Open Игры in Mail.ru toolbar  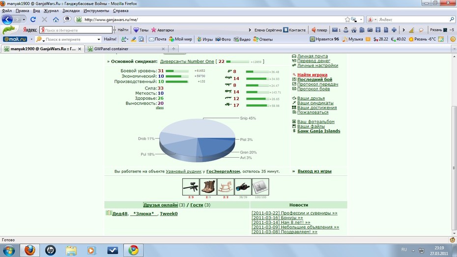[204, 39]
